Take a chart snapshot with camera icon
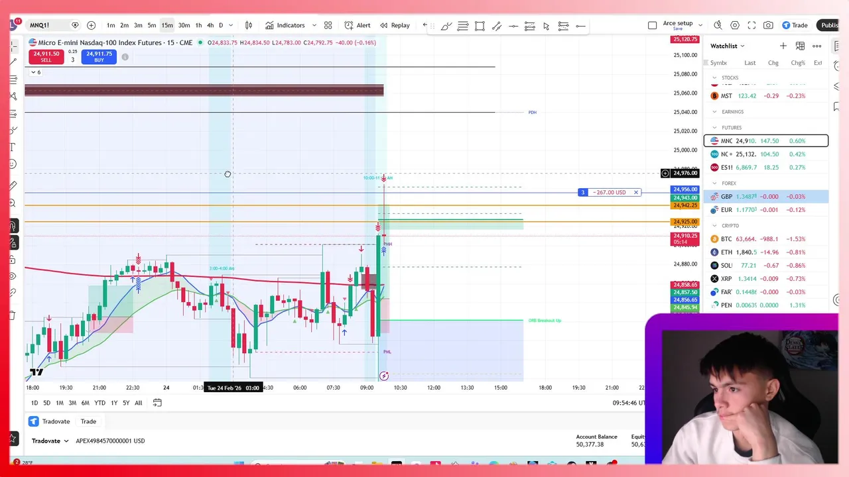This screenshot has width=849, height=477. (x=768, y=25)
